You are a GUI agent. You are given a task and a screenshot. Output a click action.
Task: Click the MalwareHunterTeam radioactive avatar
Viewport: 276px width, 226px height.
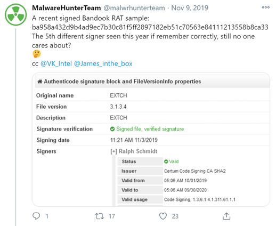(15, 14)
